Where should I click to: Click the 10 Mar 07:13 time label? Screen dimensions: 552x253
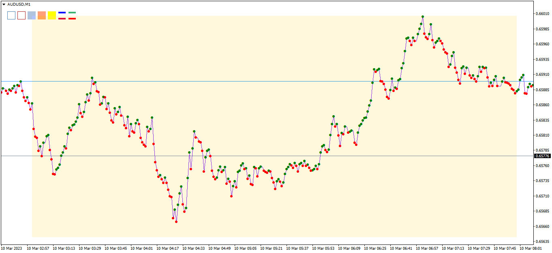pyautogui.click(x=453, y=248)
